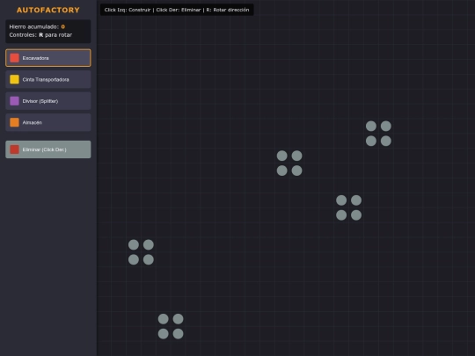
Task: Activate the Eliminar (Click Der.) tool
Action: tap(47, 149)
